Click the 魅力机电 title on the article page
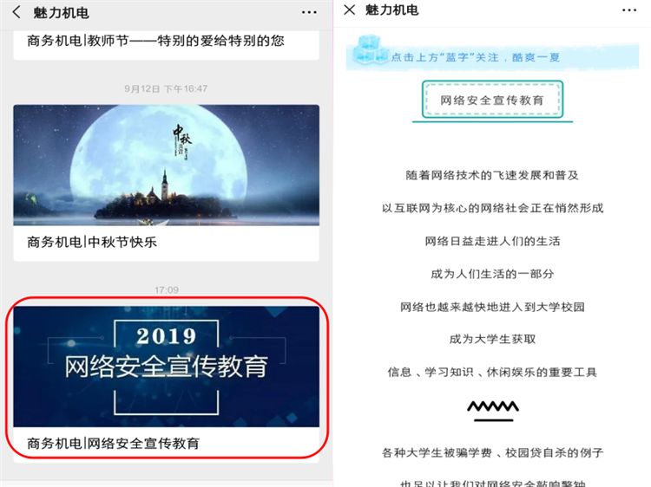Viewport: 651px width, 487px height. pyautogui.click(x=391, y=10)
